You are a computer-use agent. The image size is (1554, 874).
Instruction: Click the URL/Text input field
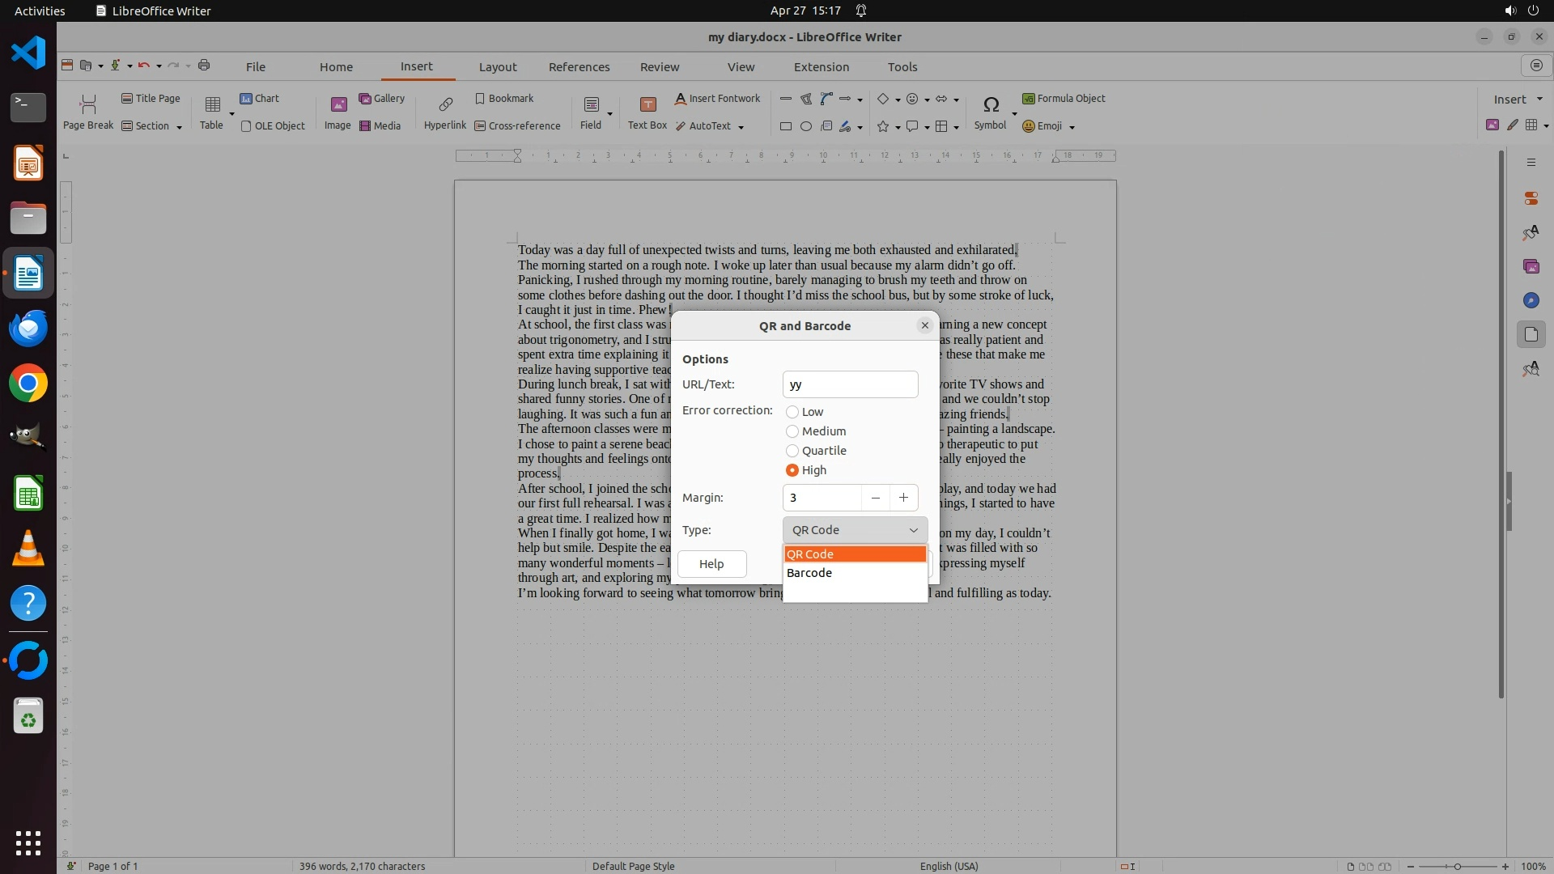point(850,384)
